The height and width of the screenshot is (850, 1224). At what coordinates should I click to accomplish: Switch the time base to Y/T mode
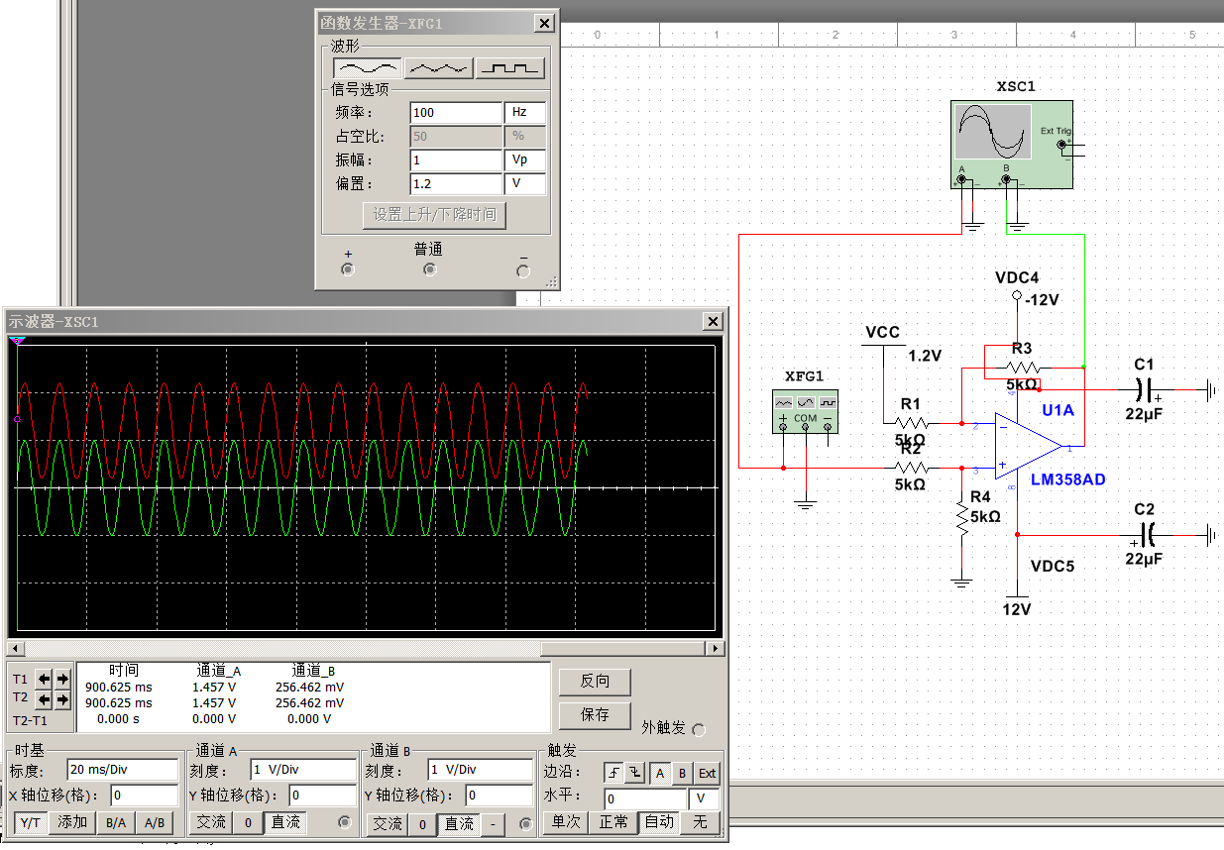[31, 822]
